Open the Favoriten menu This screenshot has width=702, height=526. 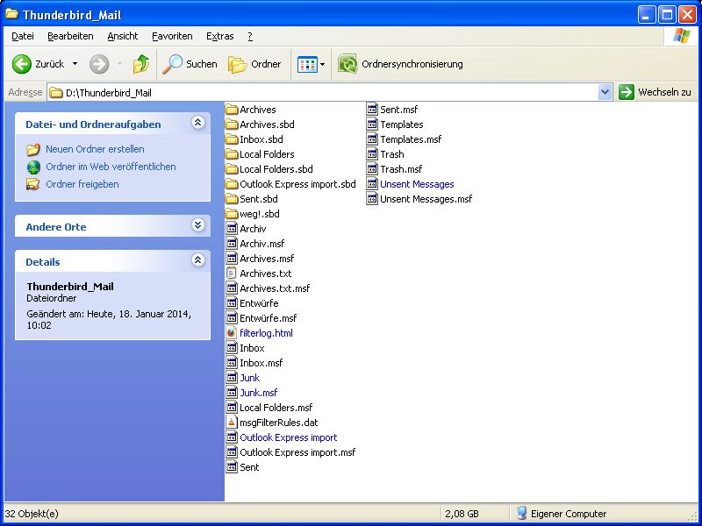point(172,36)
